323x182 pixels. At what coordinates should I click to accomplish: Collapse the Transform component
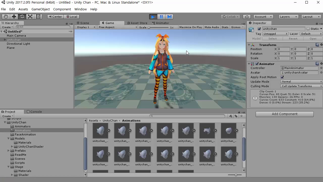[249, 45]
